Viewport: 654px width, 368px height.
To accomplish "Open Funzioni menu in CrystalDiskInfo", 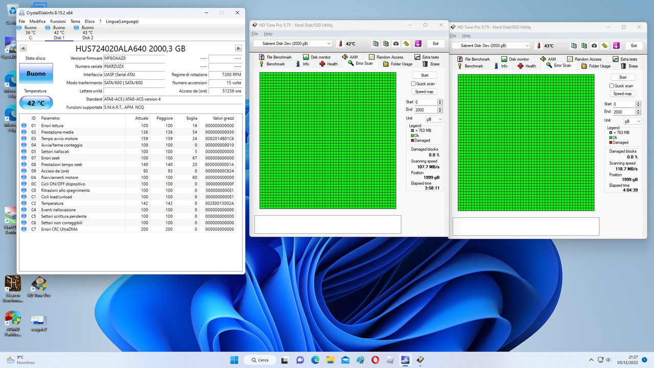I will pyautogui.click(x=58, y=21).
